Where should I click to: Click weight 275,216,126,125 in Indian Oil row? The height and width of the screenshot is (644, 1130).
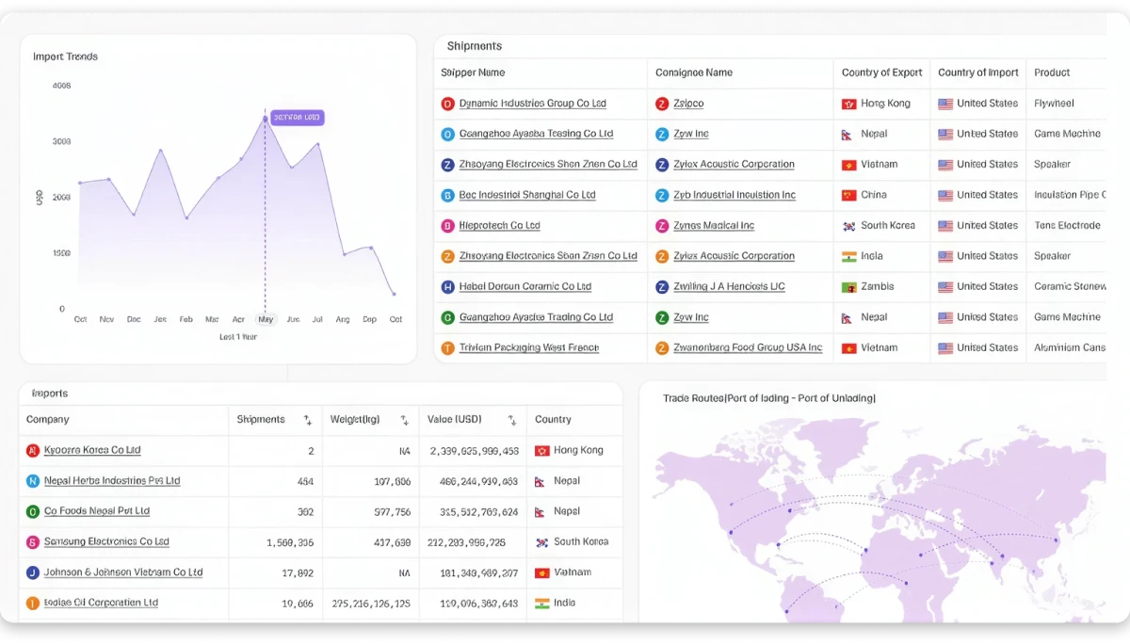point(371,604)
